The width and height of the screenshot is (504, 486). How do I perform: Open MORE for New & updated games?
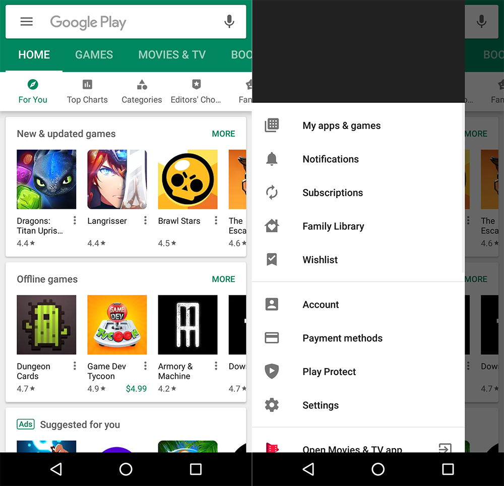point(223,134)
